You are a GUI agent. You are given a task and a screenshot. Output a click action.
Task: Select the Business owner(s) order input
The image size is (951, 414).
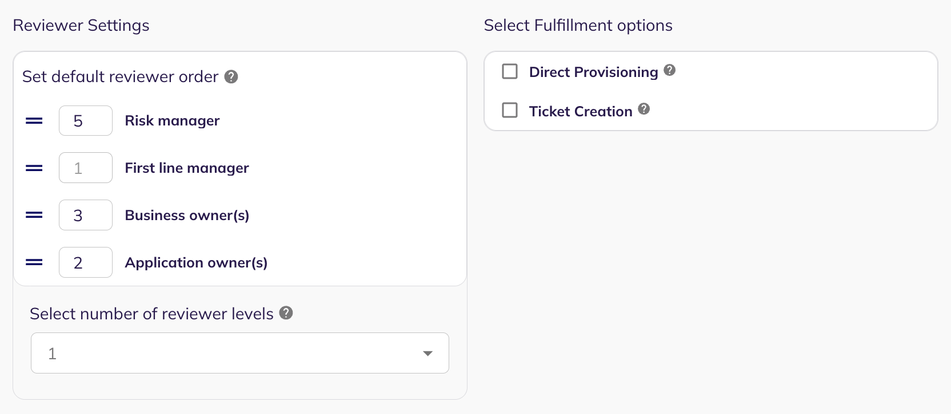[x=86, y=215]
